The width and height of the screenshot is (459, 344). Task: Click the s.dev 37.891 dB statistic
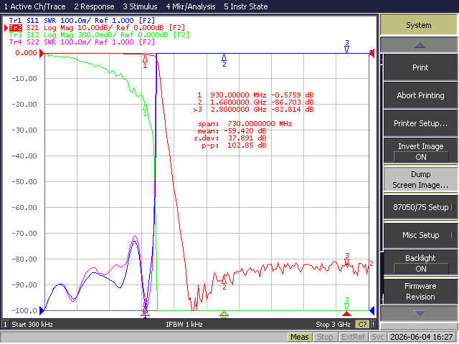pyautogui.click(x=230, y=138)
